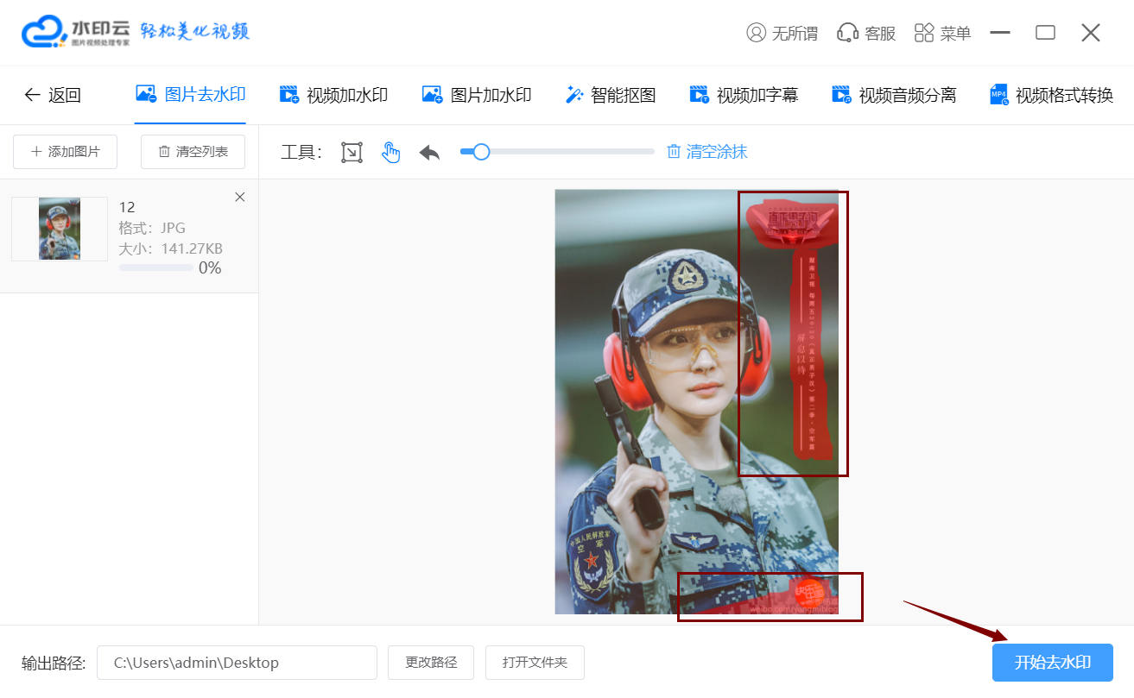Switch to 视频加水印 tab
The width and height of the screenshot is (1134, 698).
pos(333,95)
